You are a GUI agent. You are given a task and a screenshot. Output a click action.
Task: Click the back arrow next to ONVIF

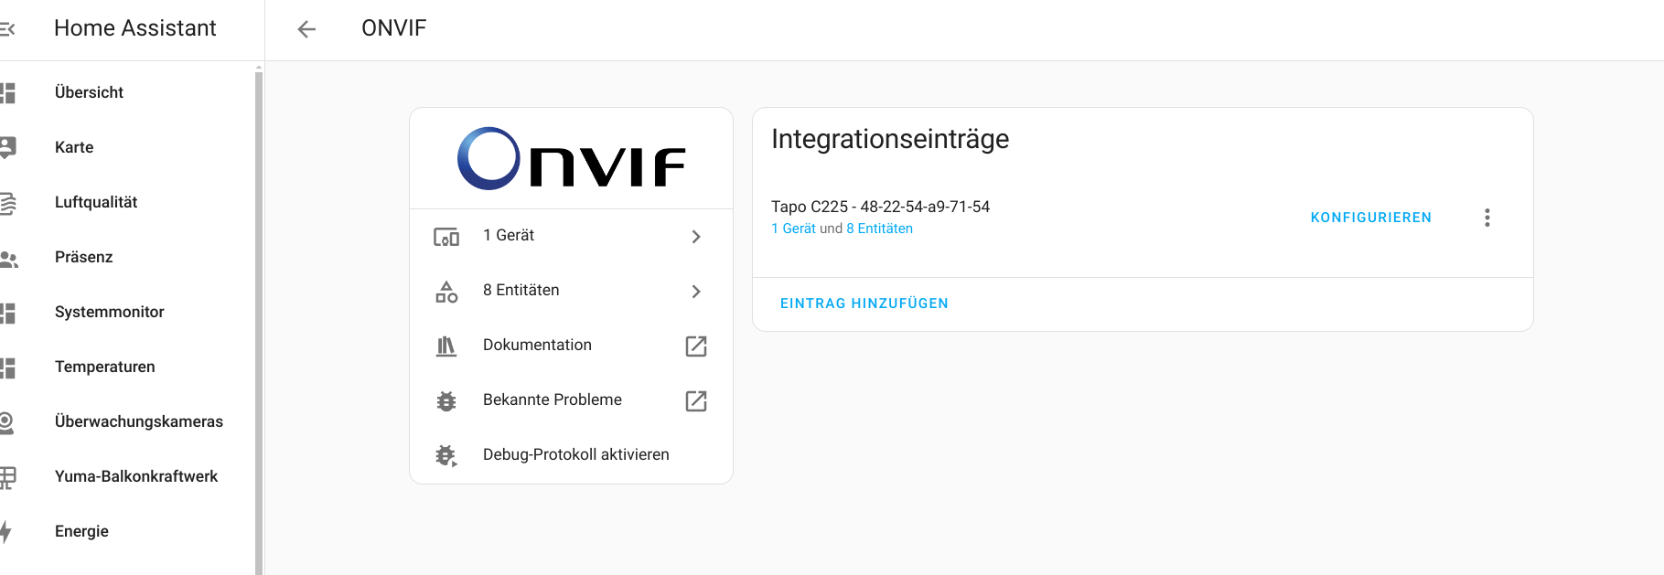click(306, 29)
